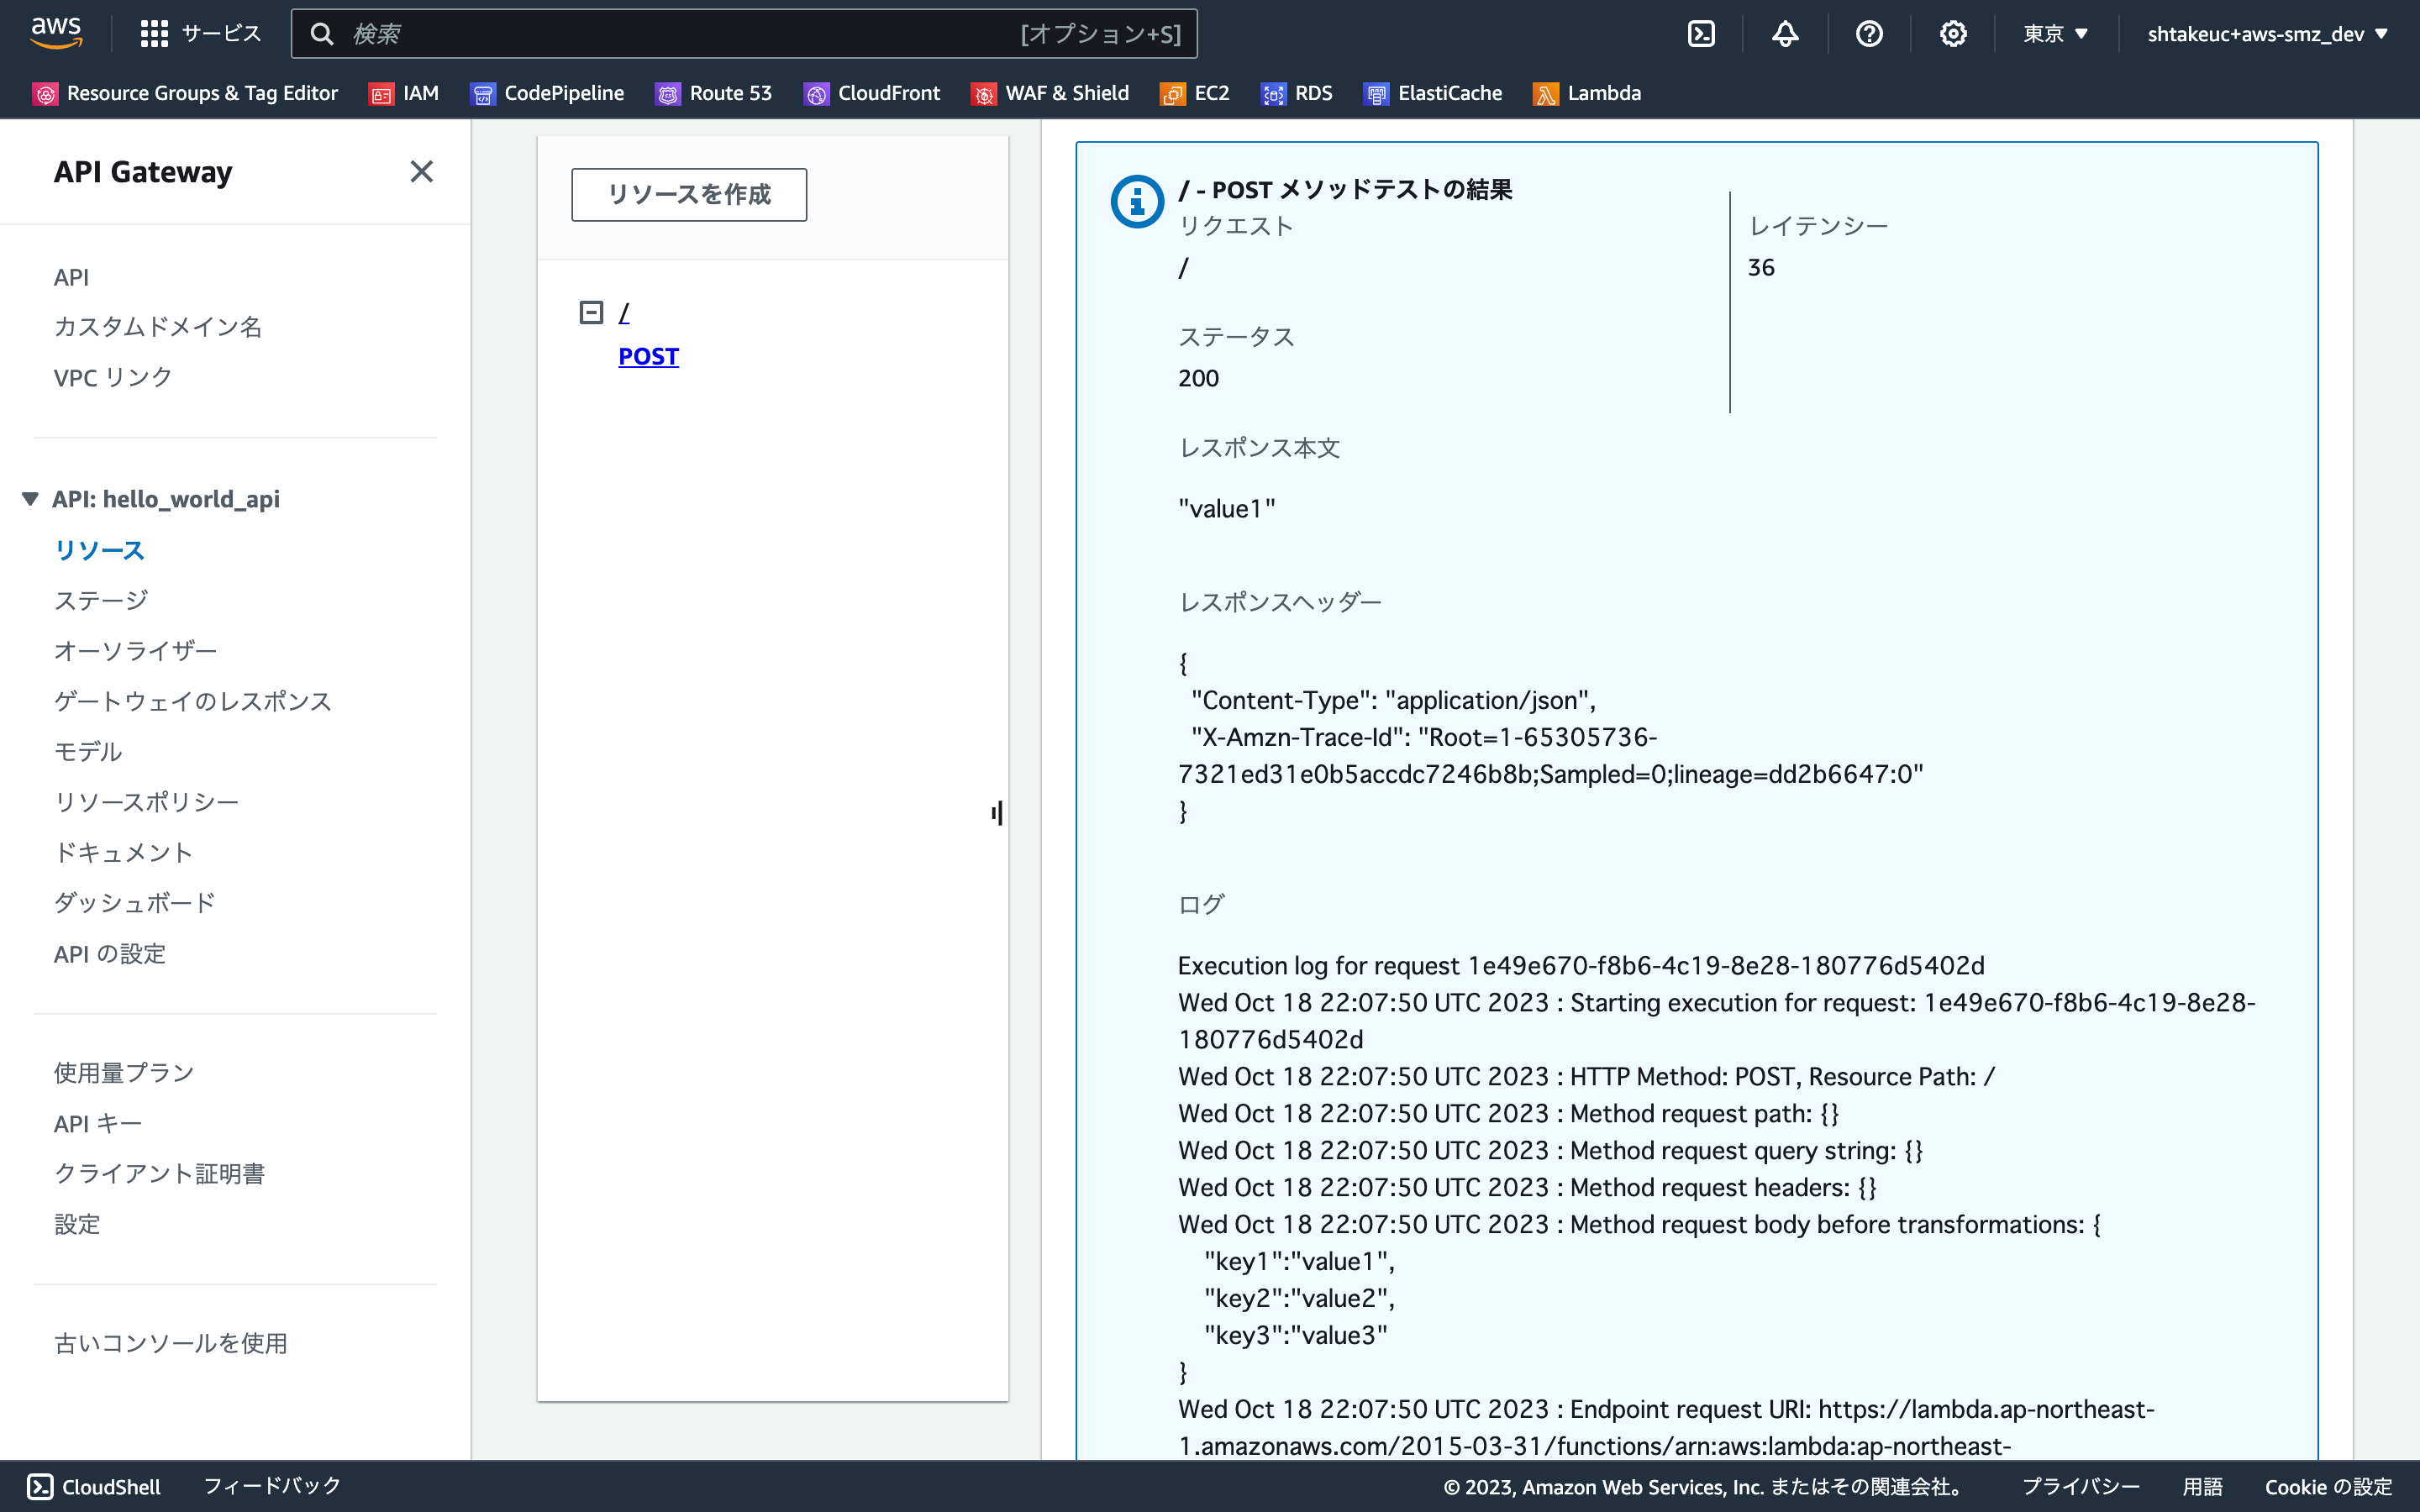Open リソースポリシー menu item
Image resolution: width=2420 pixels, height=1512 pixels.
(146, 802)
